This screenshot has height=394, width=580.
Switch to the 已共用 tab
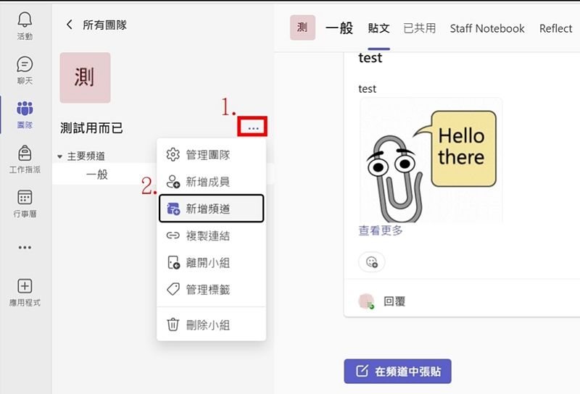point(419,28)
